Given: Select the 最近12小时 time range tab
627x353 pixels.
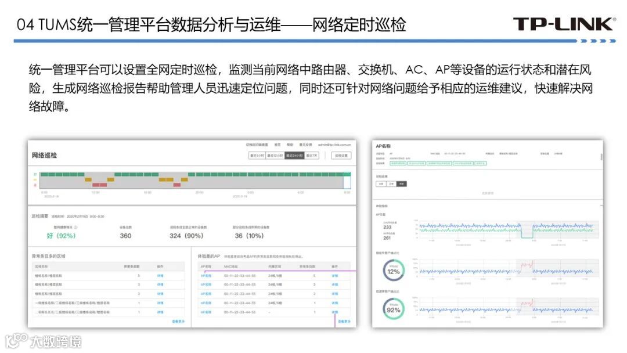Looking at the screenshot, I should [275, 156].
